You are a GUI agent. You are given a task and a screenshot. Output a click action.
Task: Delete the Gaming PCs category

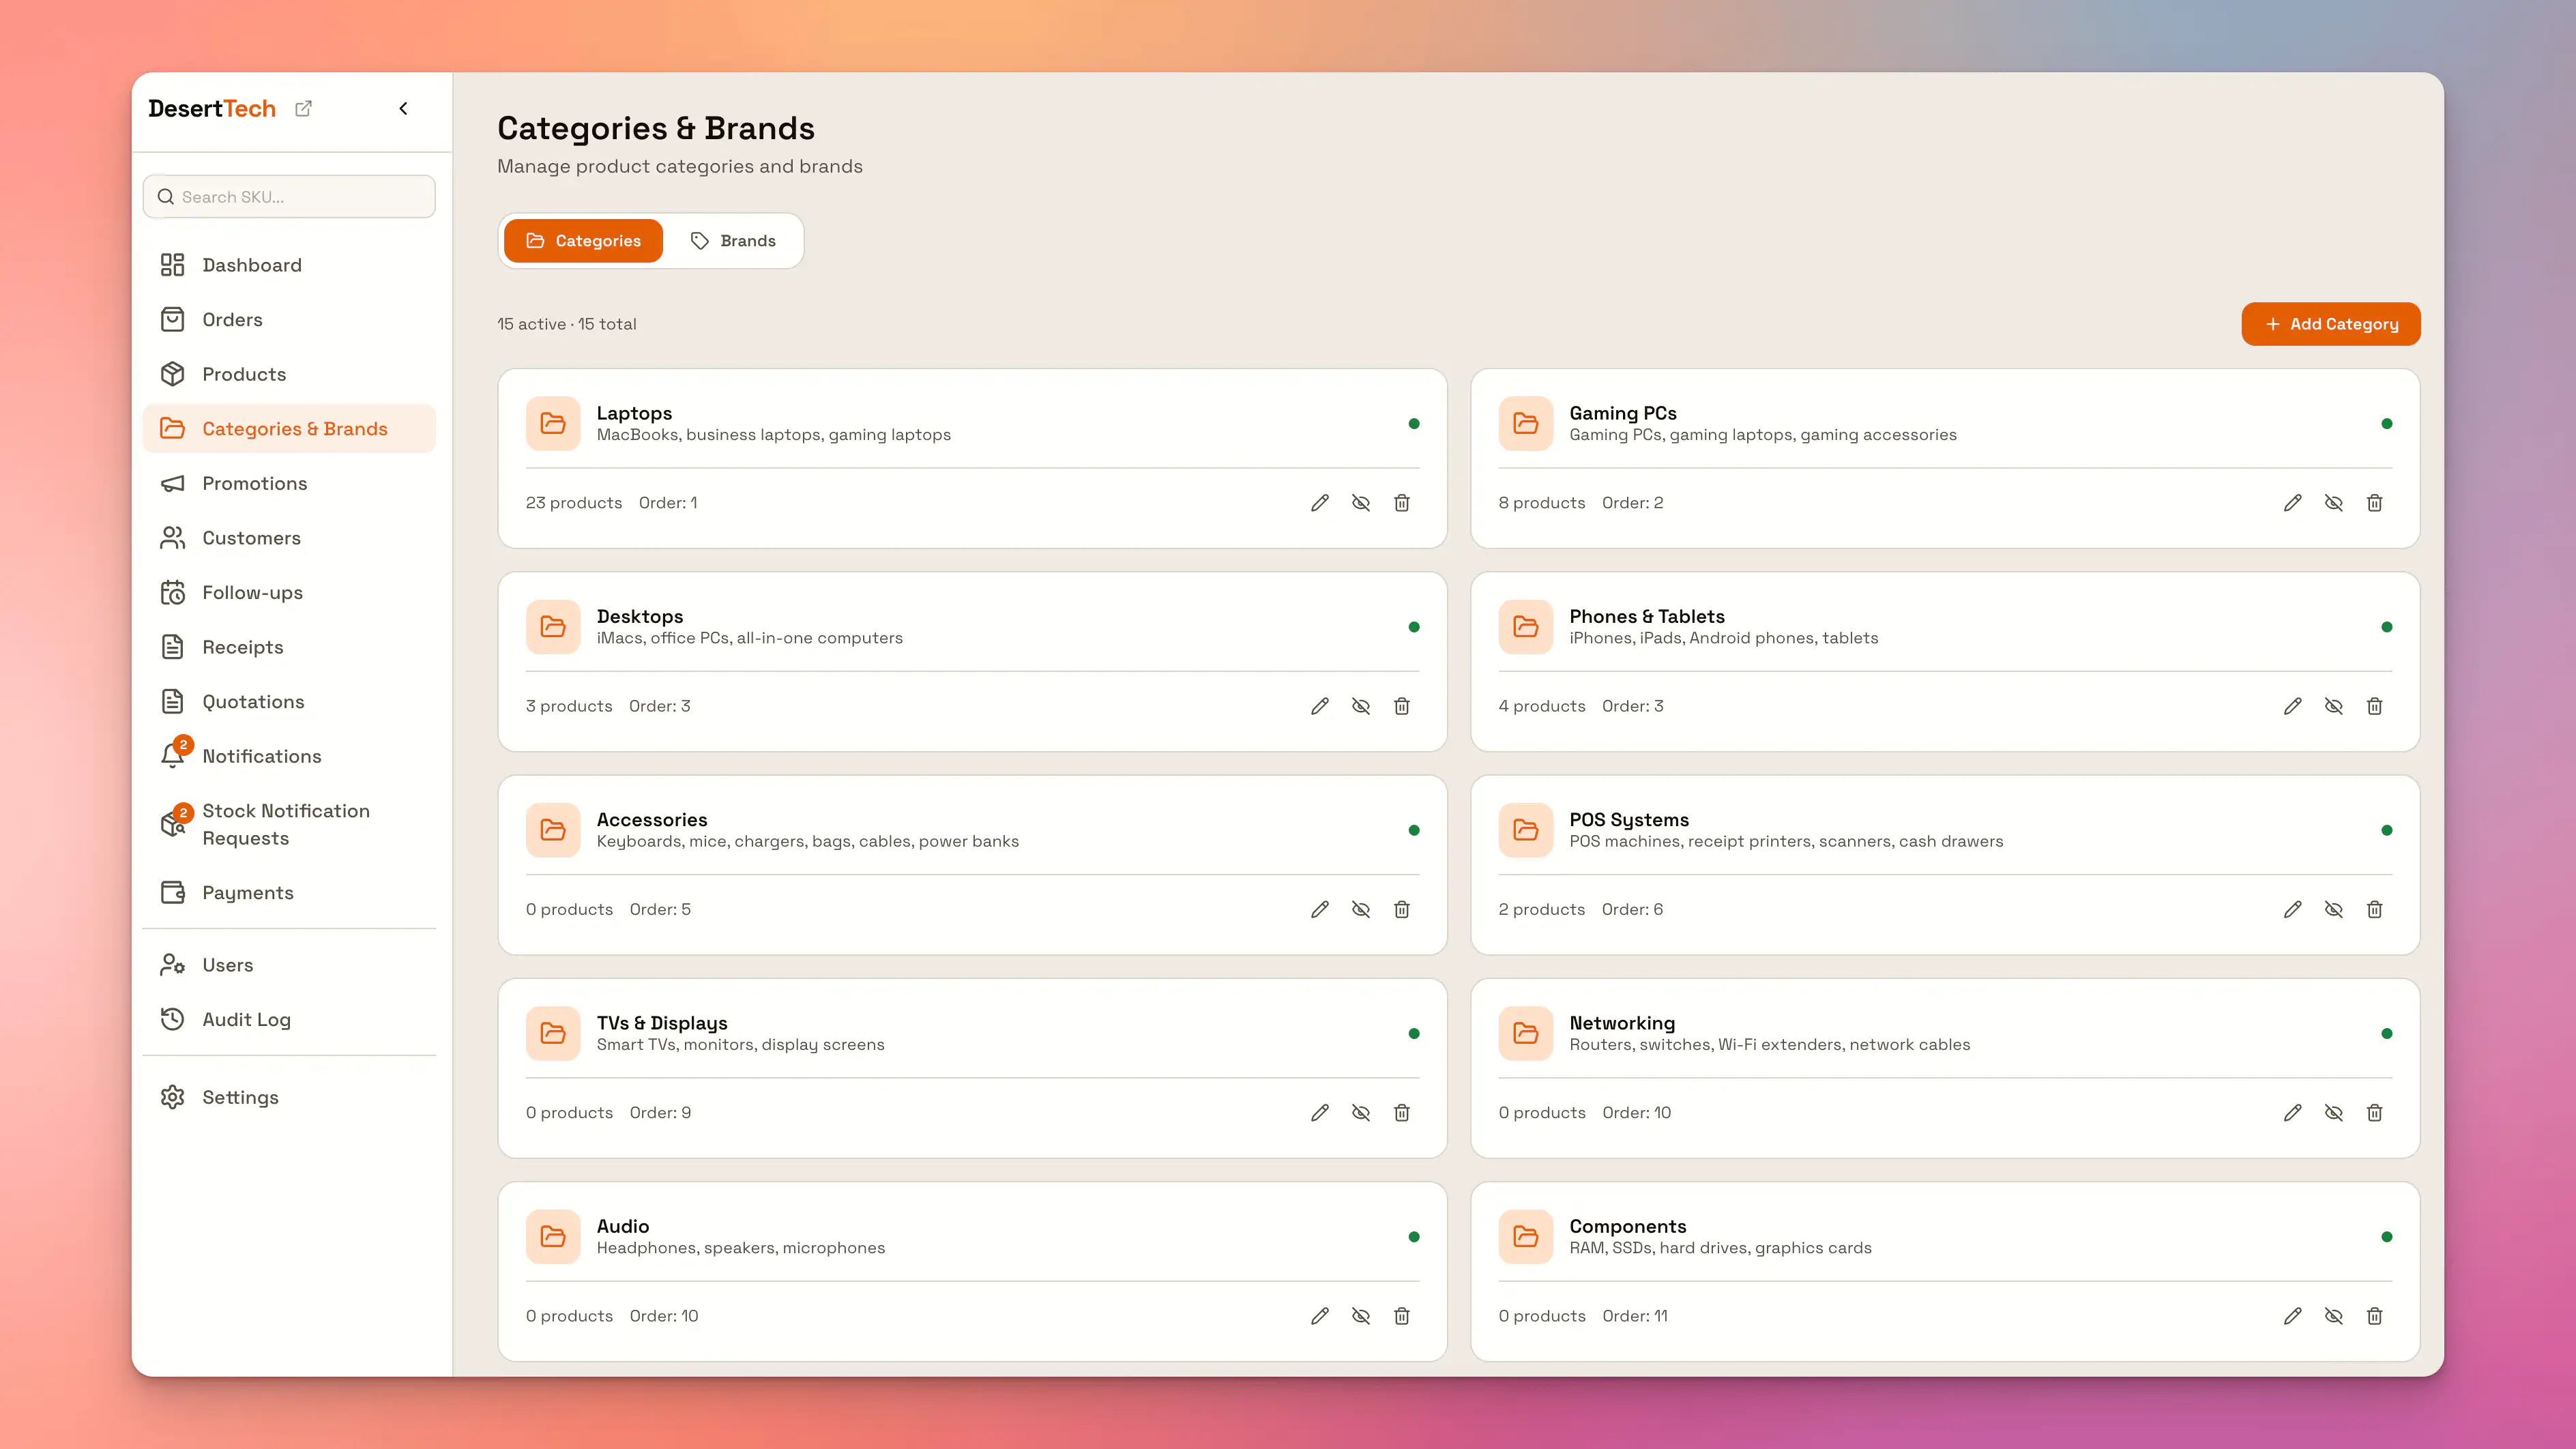coord(2375,503)
